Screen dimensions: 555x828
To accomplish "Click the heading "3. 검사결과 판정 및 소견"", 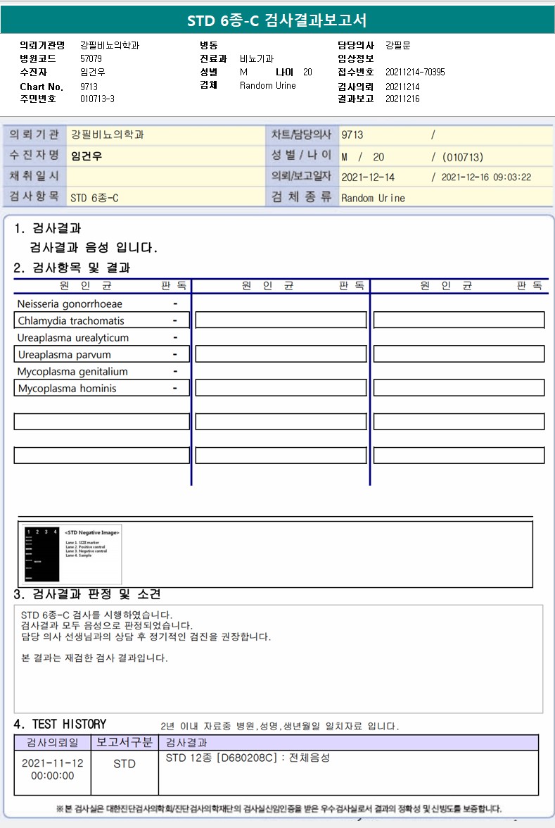I will (x=87, y=594).
